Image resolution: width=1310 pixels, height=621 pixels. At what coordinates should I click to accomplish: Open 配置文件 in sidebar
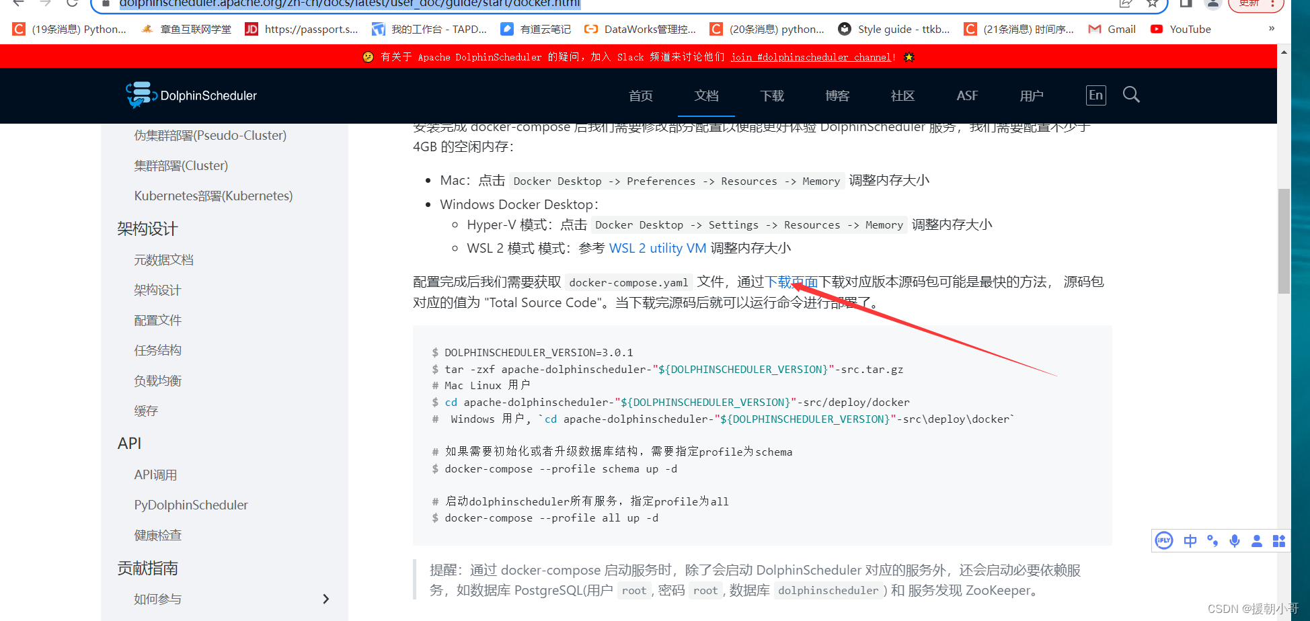point(157,320)
